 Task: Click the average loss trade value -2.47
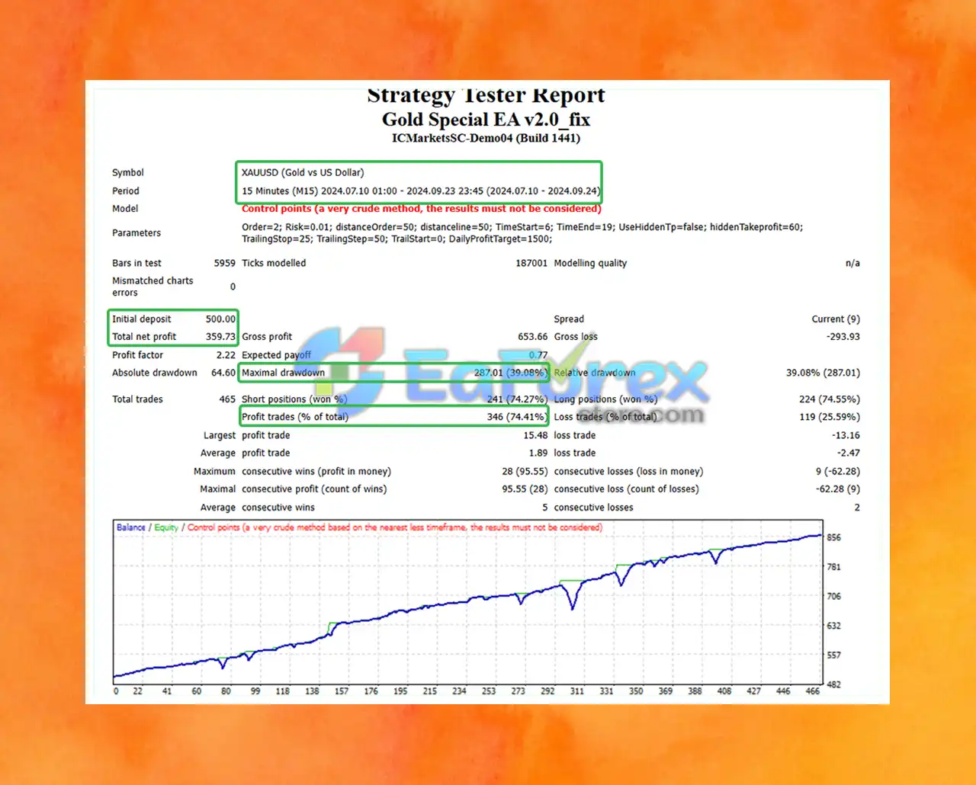849,453
